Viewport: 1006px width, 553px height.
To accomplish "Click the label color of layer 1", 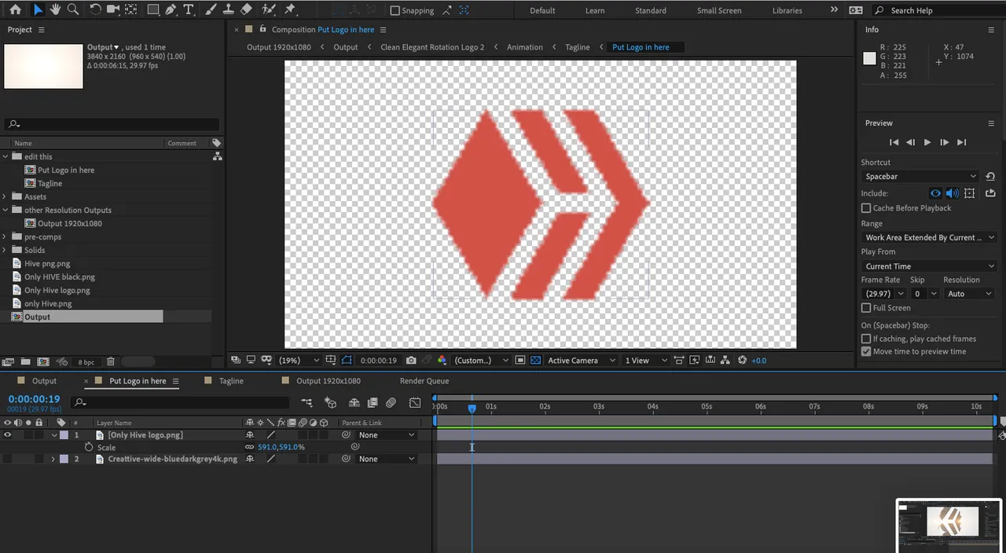I will click(x=64, y=435).
